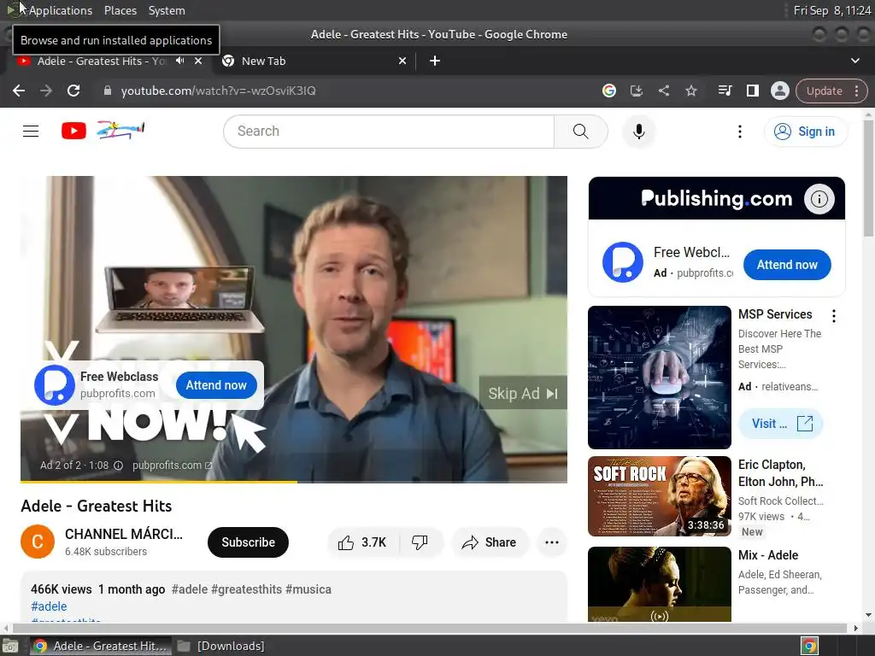This screenshot has height=656, width=875.
Task: Open pubprofits.com link in video ad
Action: coord(172,466)
